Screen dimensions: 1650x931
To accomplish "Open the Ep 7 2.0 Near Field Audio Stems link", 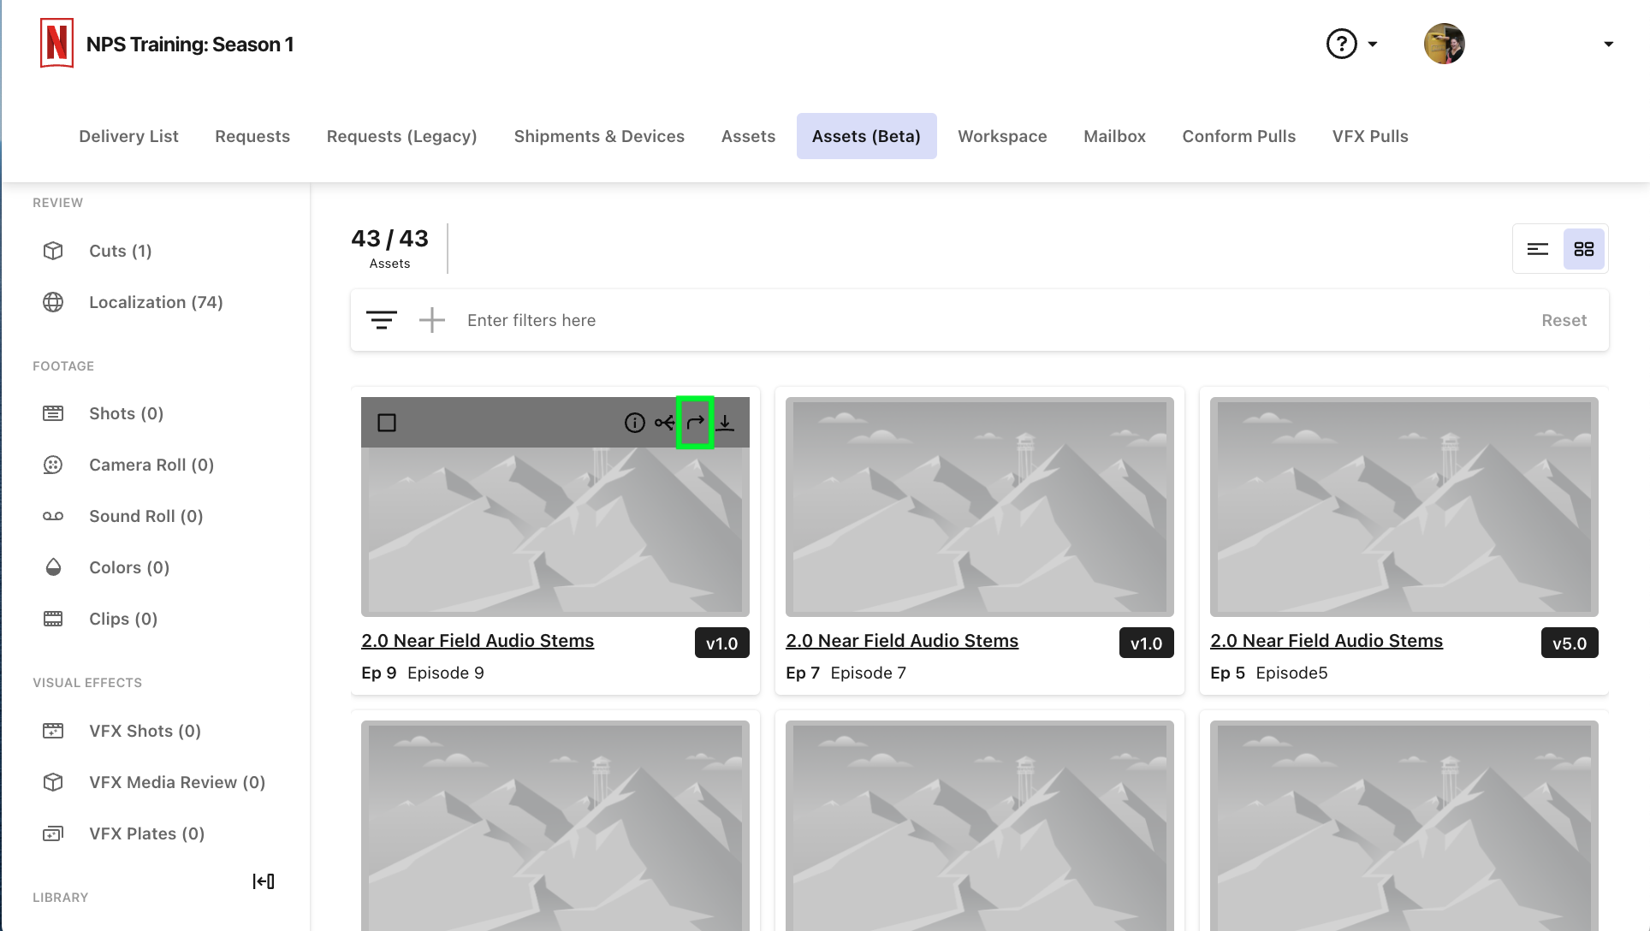I will (x=902, y=640).
